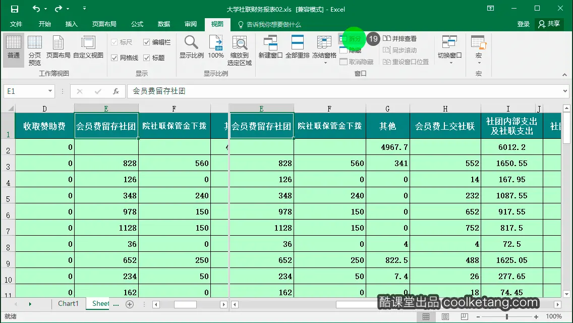Click zoom out minus in status bar
This screenshot has height=323, width=573.
click(x=478, y=317)
